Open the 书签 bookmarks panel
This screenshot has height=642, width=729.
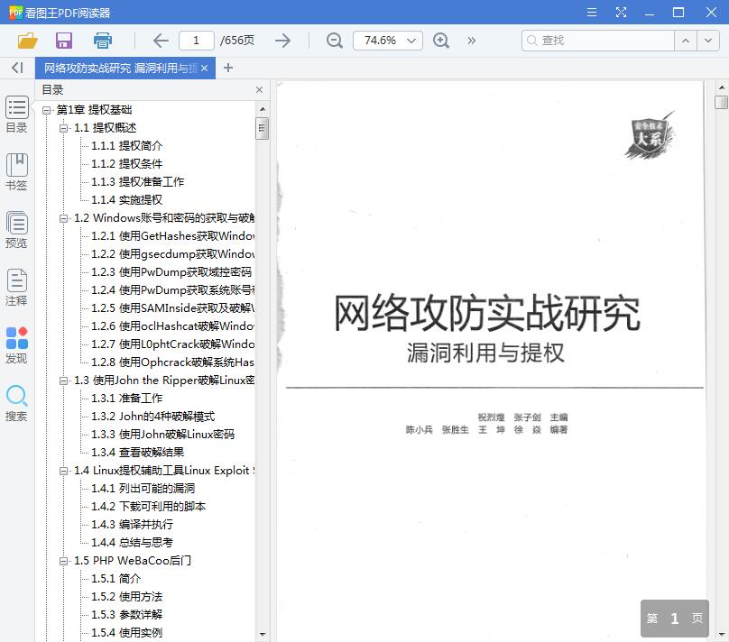[x=16, y=173]
